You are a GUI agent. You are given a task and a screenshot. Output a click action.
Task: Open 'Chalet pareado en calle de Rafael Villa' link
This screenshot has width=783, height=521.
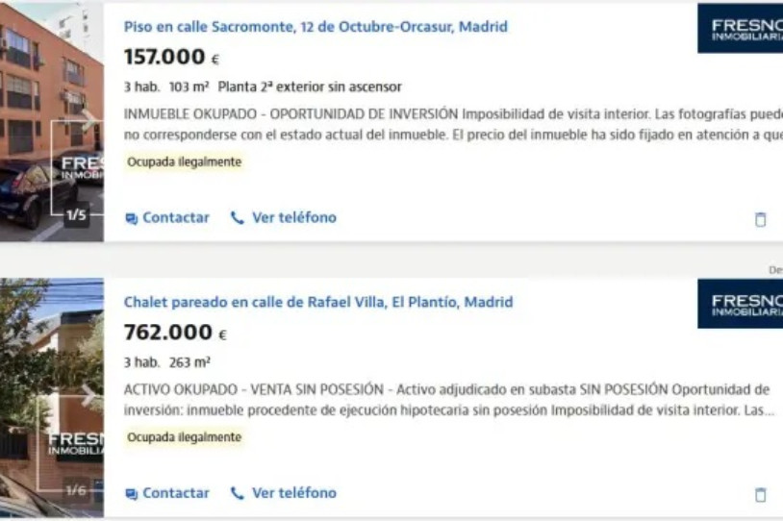pyautogui.click(x=318, y=302)
